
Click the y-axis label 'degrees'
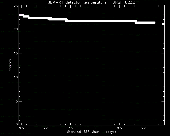coord(10,65)
